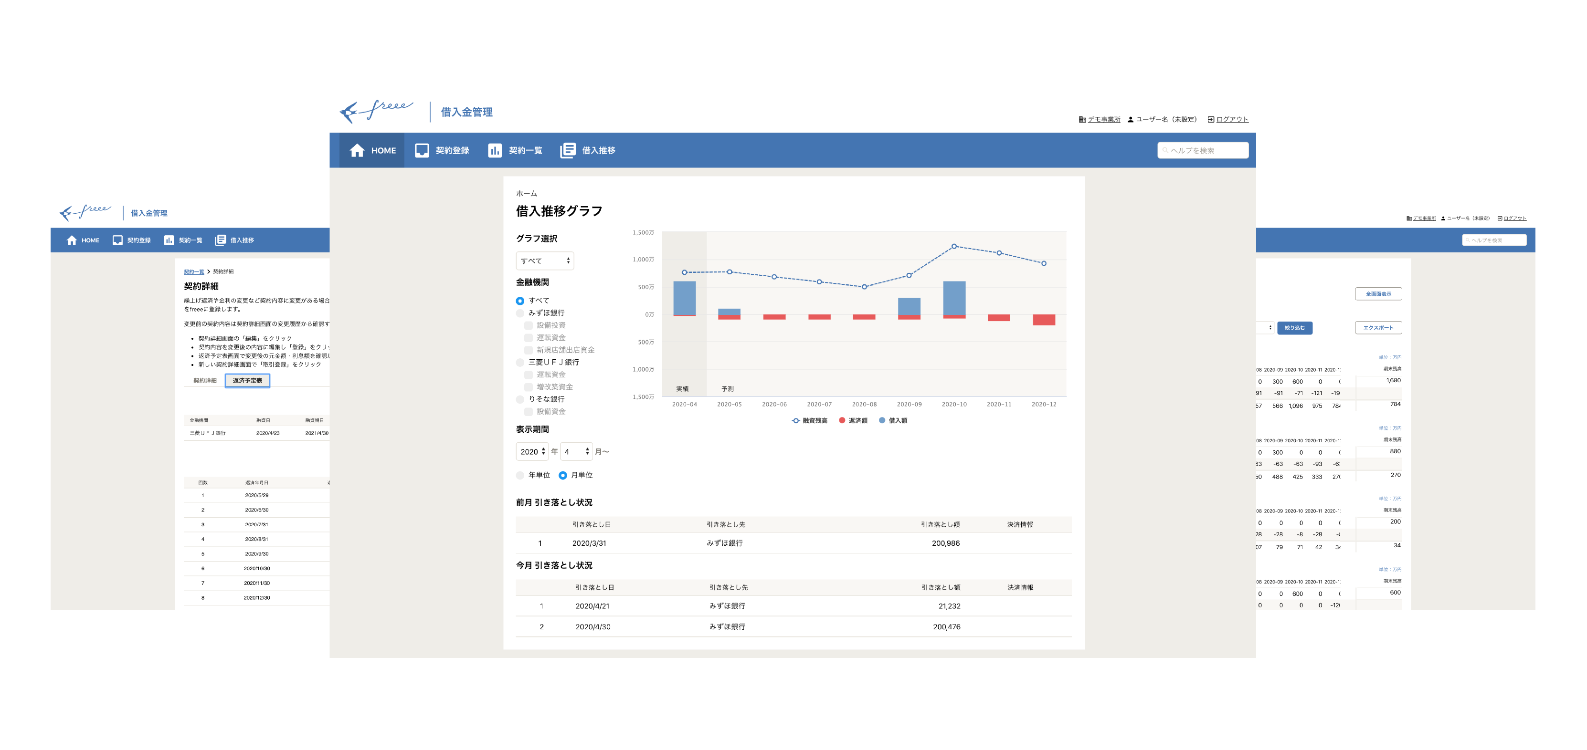1587x750 pixels.
Task: Open the year 2020 dropdown
Action: click(x=532, y=452)
